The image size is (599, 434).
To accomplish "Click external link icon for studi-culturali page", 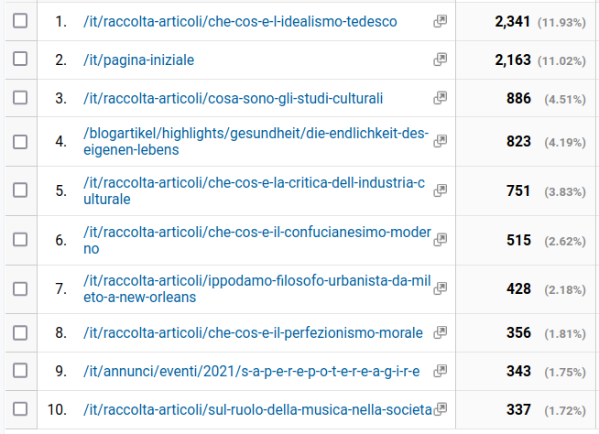I will (x=440, y=98).
